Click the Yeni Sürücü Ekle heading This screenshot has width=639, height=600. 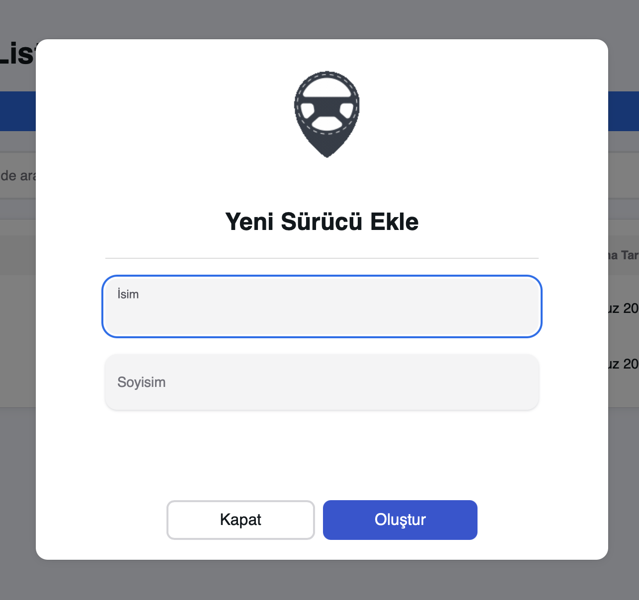pos(322,222)
